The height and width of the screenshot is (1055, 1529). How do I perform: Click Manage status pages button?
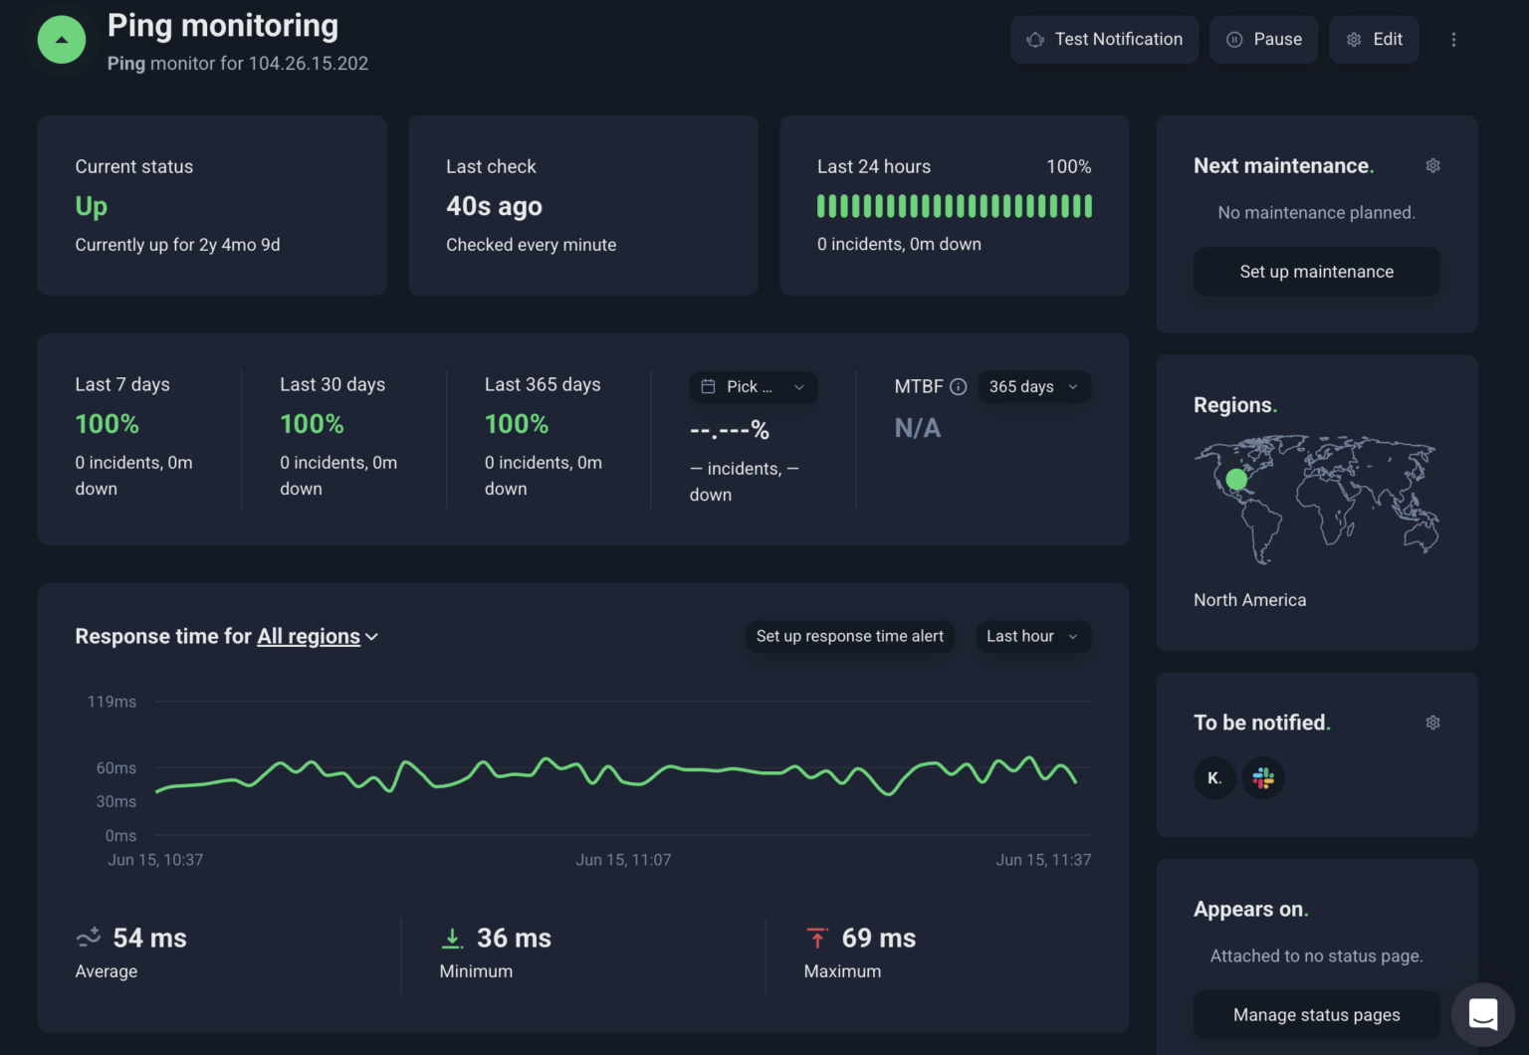[1316, 1015]
